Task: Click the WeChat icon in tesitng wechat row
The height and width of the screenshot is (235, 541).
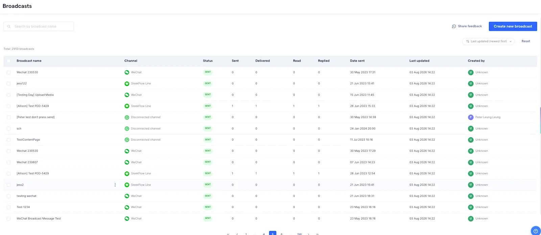Action: click(x=127, y=196)
